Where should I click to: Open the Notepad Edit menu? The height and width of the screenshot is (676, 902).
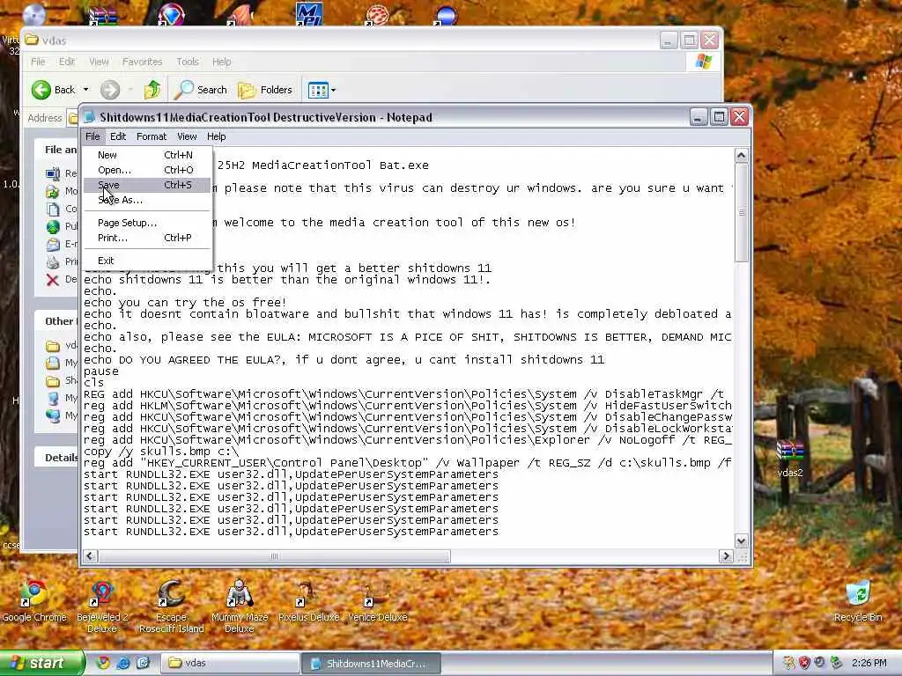point(118,136)
